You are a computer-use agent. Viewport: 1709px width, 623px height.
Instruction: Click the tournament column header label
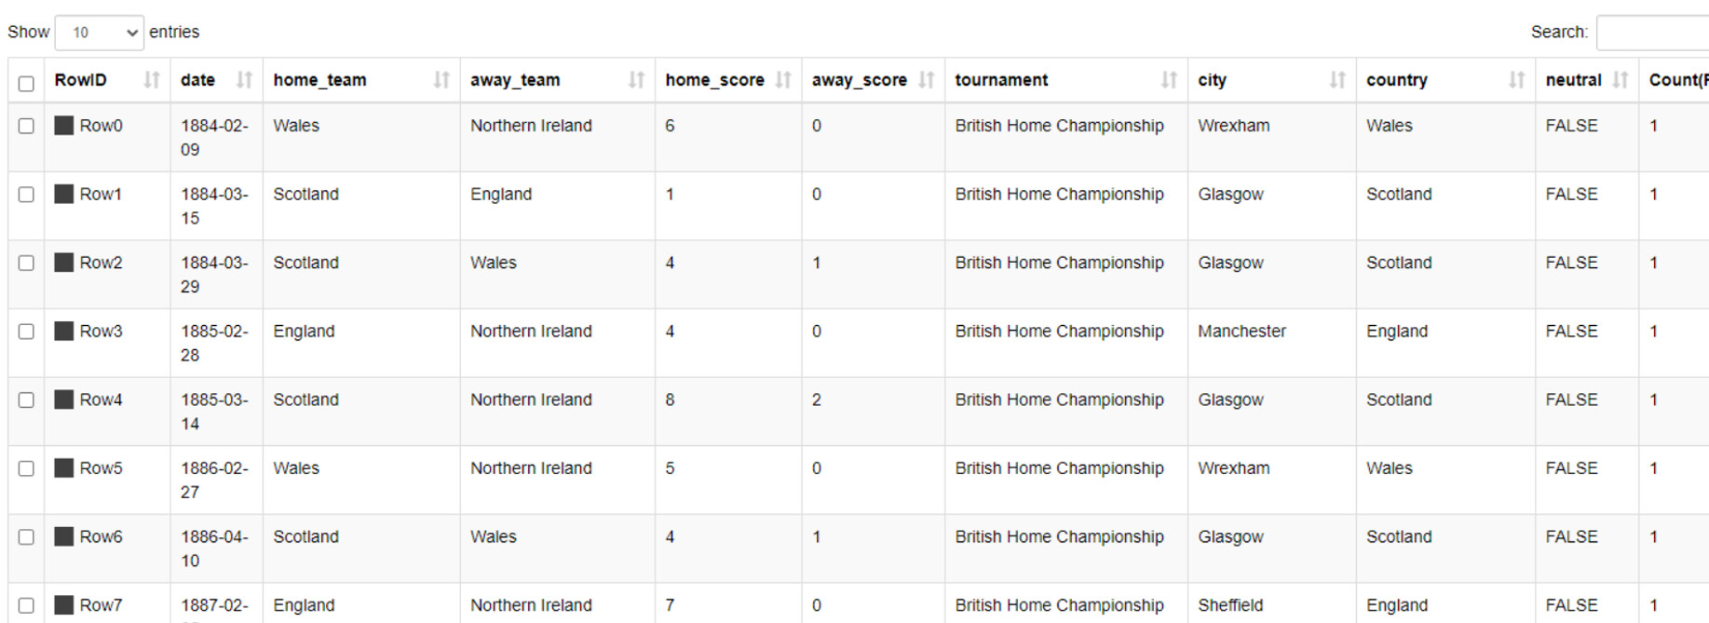point(1001,80)
